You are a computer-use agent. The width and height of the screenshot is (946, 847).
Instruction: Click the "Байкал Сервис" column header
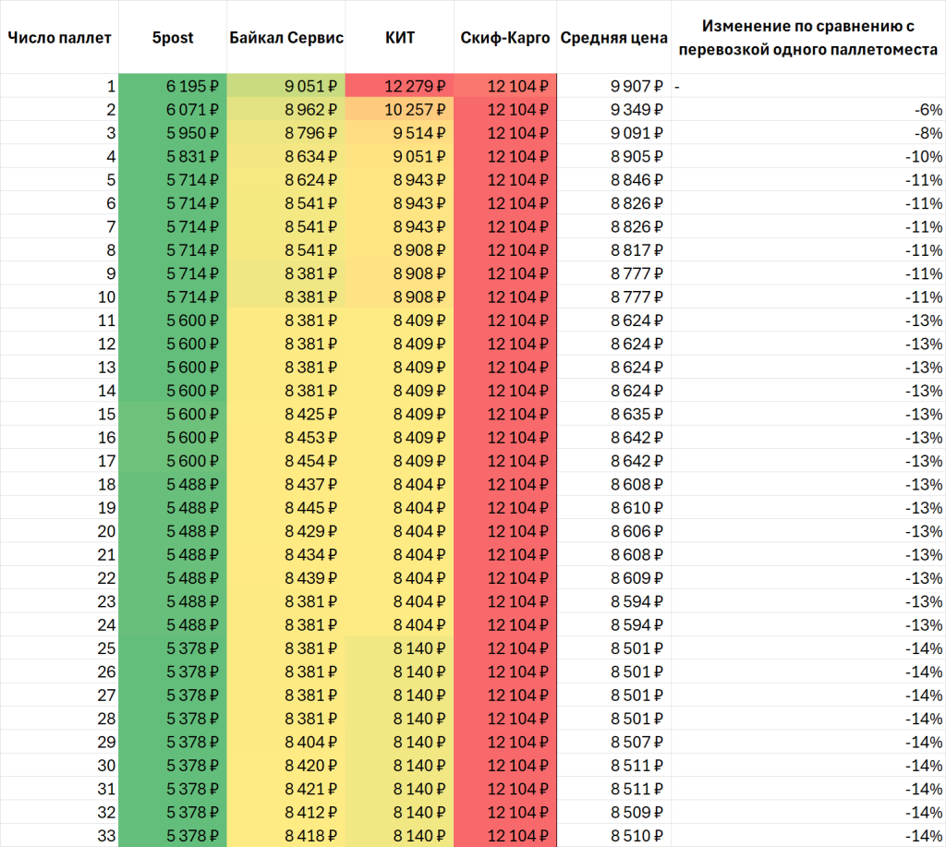click(x=285, y=39)
